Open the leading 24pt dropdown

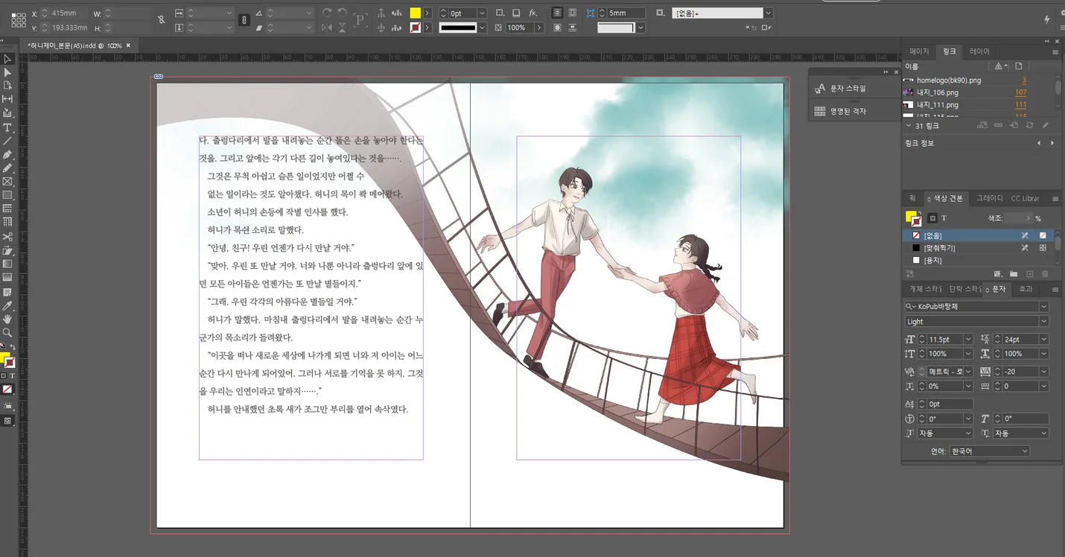click(x=1043, y=339)
